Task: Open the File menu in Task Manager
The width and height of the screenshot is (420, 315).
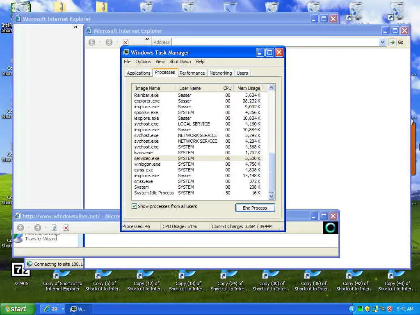Action: tap(127, 62)
